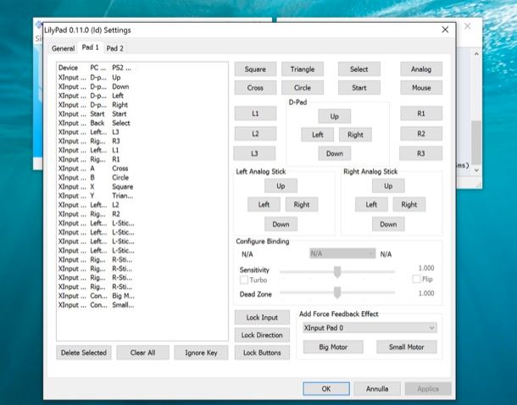
Task: Bind the L2 button
Action: [255, 134]
